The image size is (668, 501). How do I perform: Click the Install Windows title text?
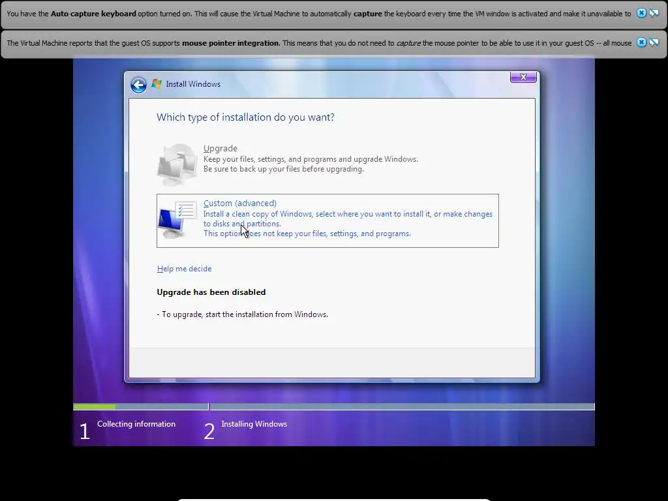click(x=193, y=84)
